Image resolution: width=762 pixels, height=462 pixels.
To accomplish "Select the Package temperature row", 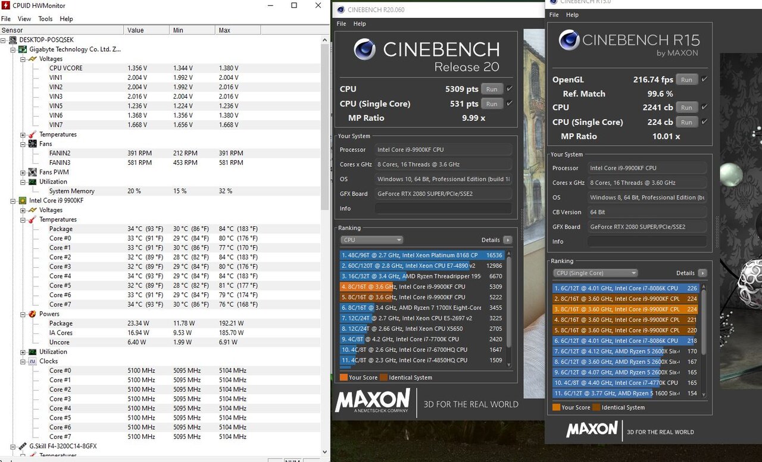I will tap(161, 229).
